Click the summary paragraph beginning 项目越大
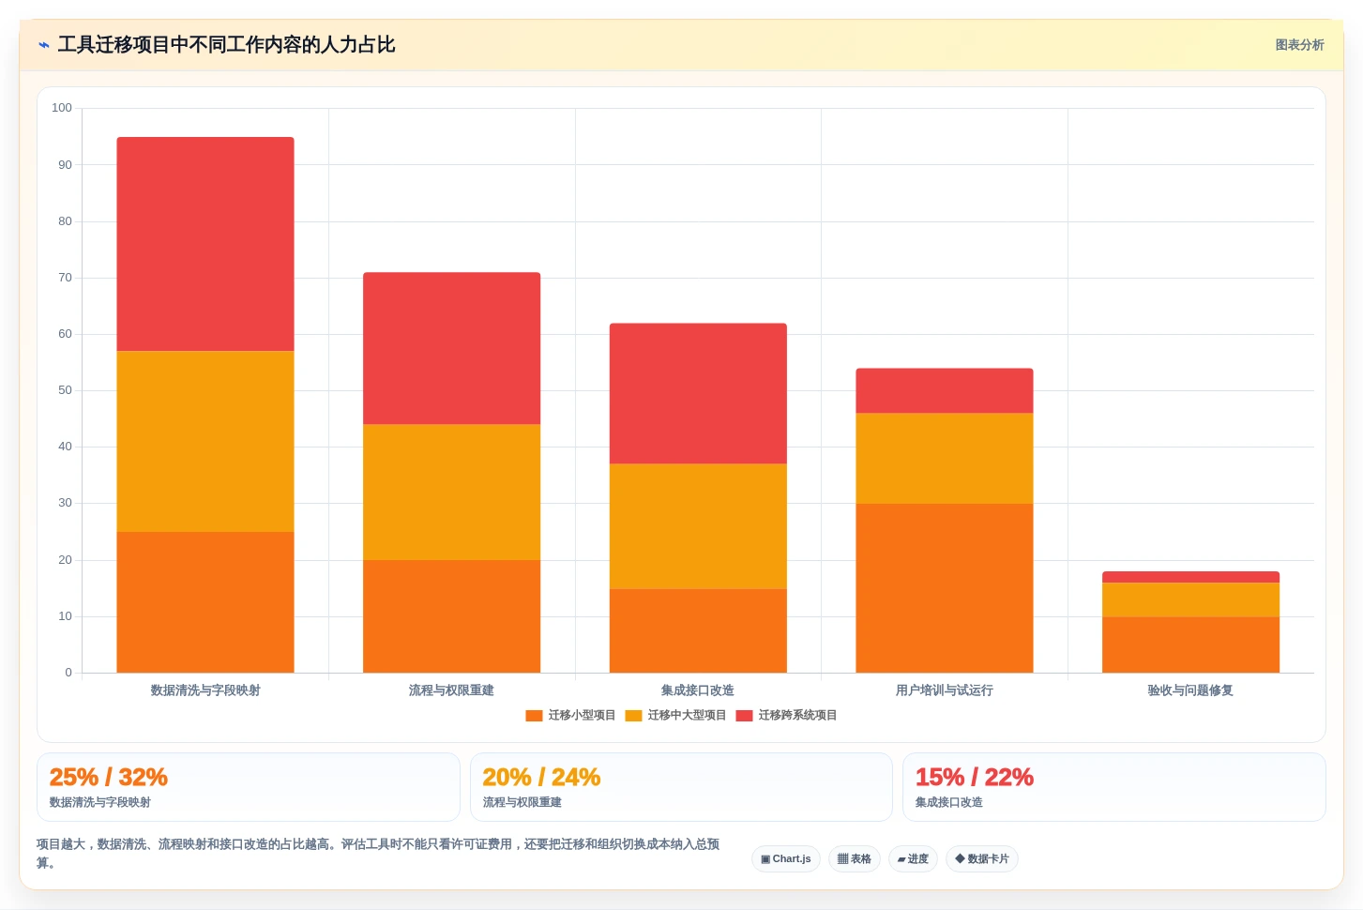Viewport: 1363px width, 910px height. point(378,854)
